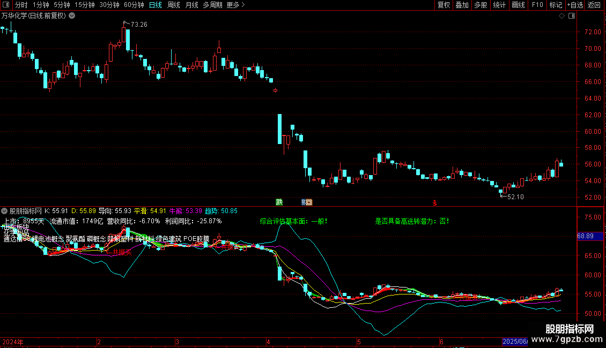606x348 pixels.
Task: Open the F10 company info
Action: (537, 5)
